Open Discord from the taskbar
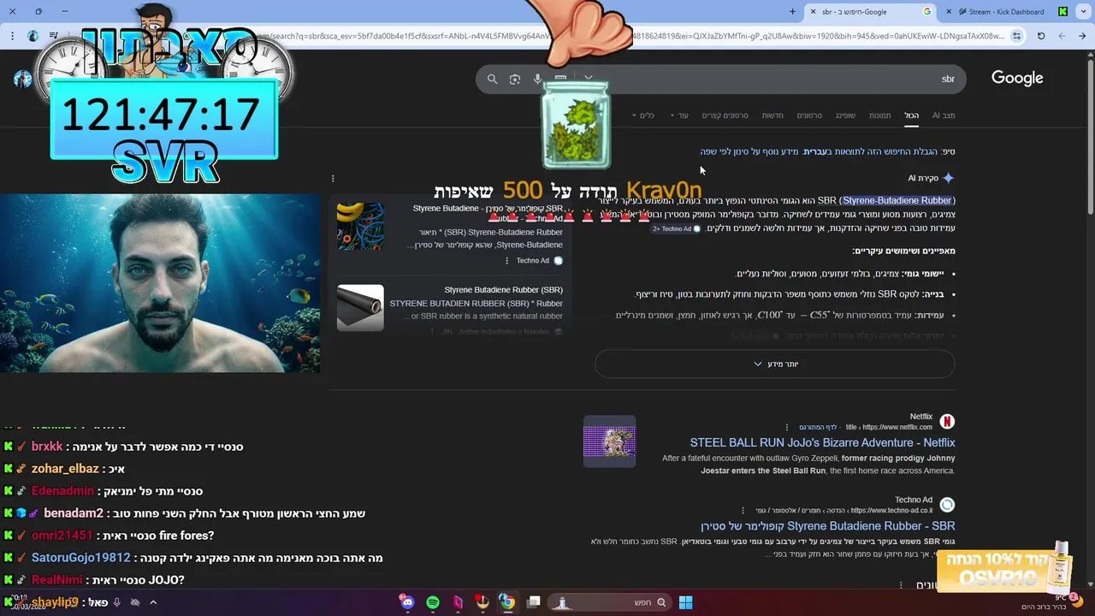 click(407, 602)
